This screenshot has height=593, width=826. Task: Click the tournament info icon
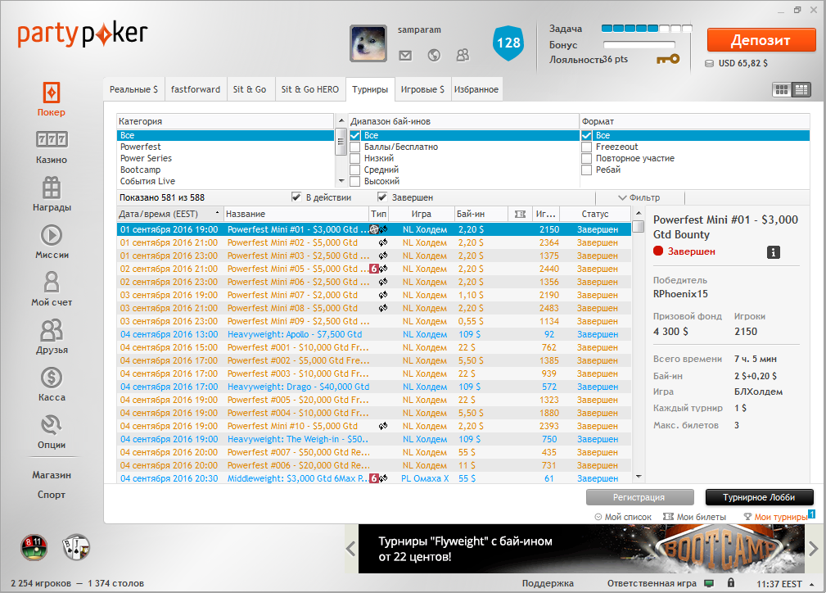point(774,252)
